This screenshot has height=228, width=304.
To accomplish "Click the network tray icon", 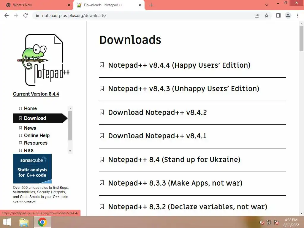I will (x=269, y=222).
